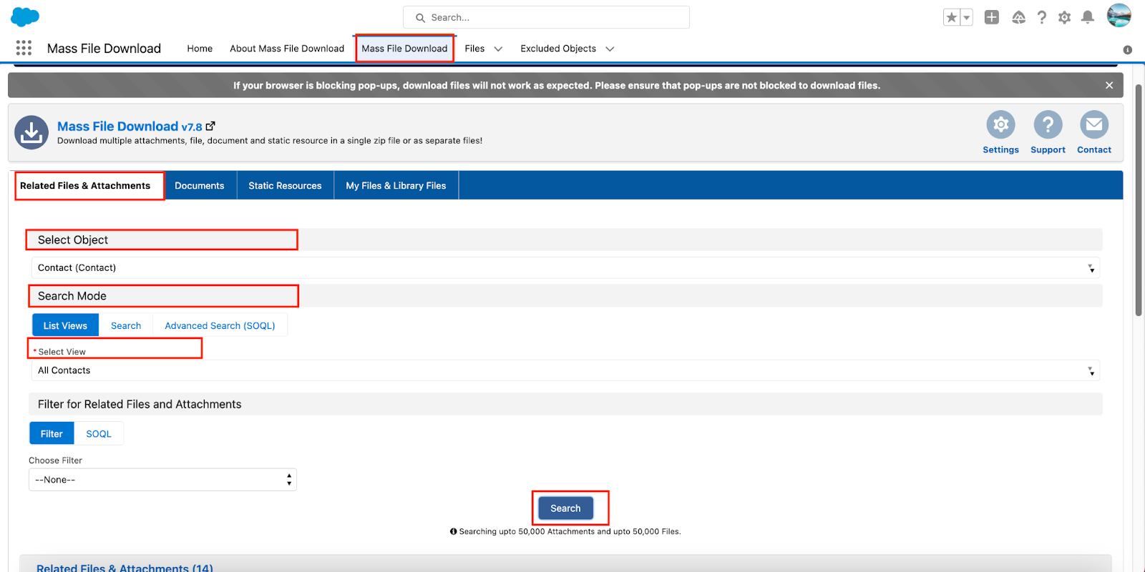This screenshot has width=1145, height=572.
Task: Select Advanced Search (SOQL) mode
Action: [220, 325]
